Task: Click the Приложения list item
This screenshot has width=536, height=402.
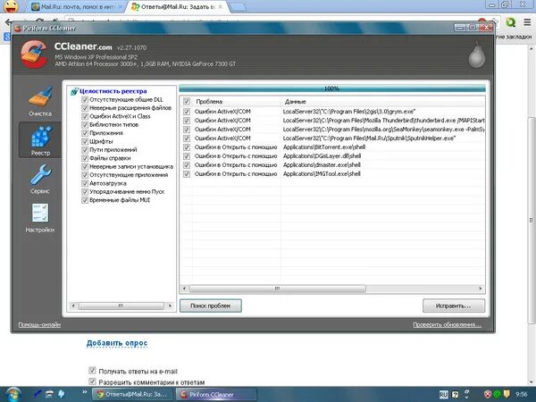Action: (x=106, y=133)
